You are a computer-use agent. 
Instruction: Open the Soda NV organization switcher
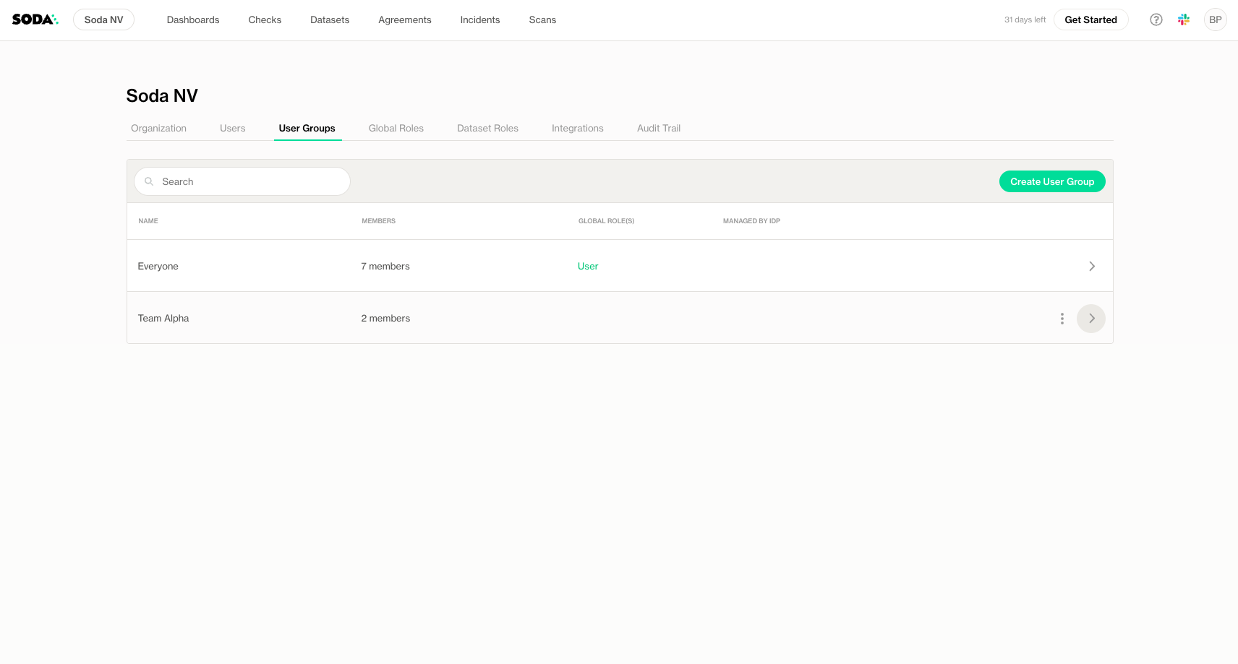[103, 20]
